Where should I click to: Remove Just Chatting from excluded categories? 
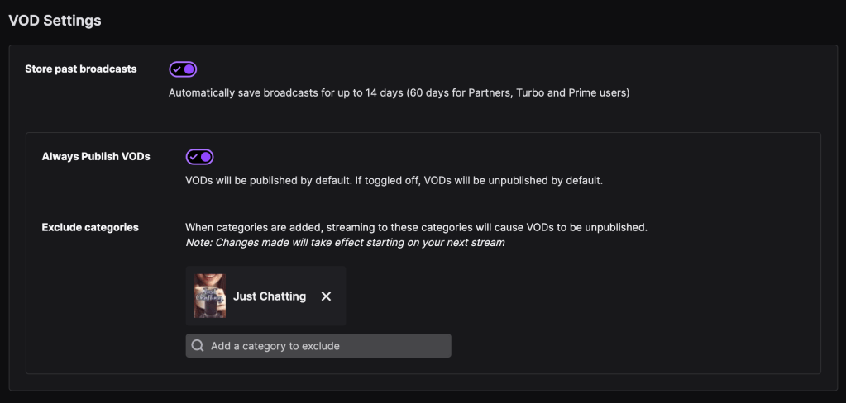326,296
